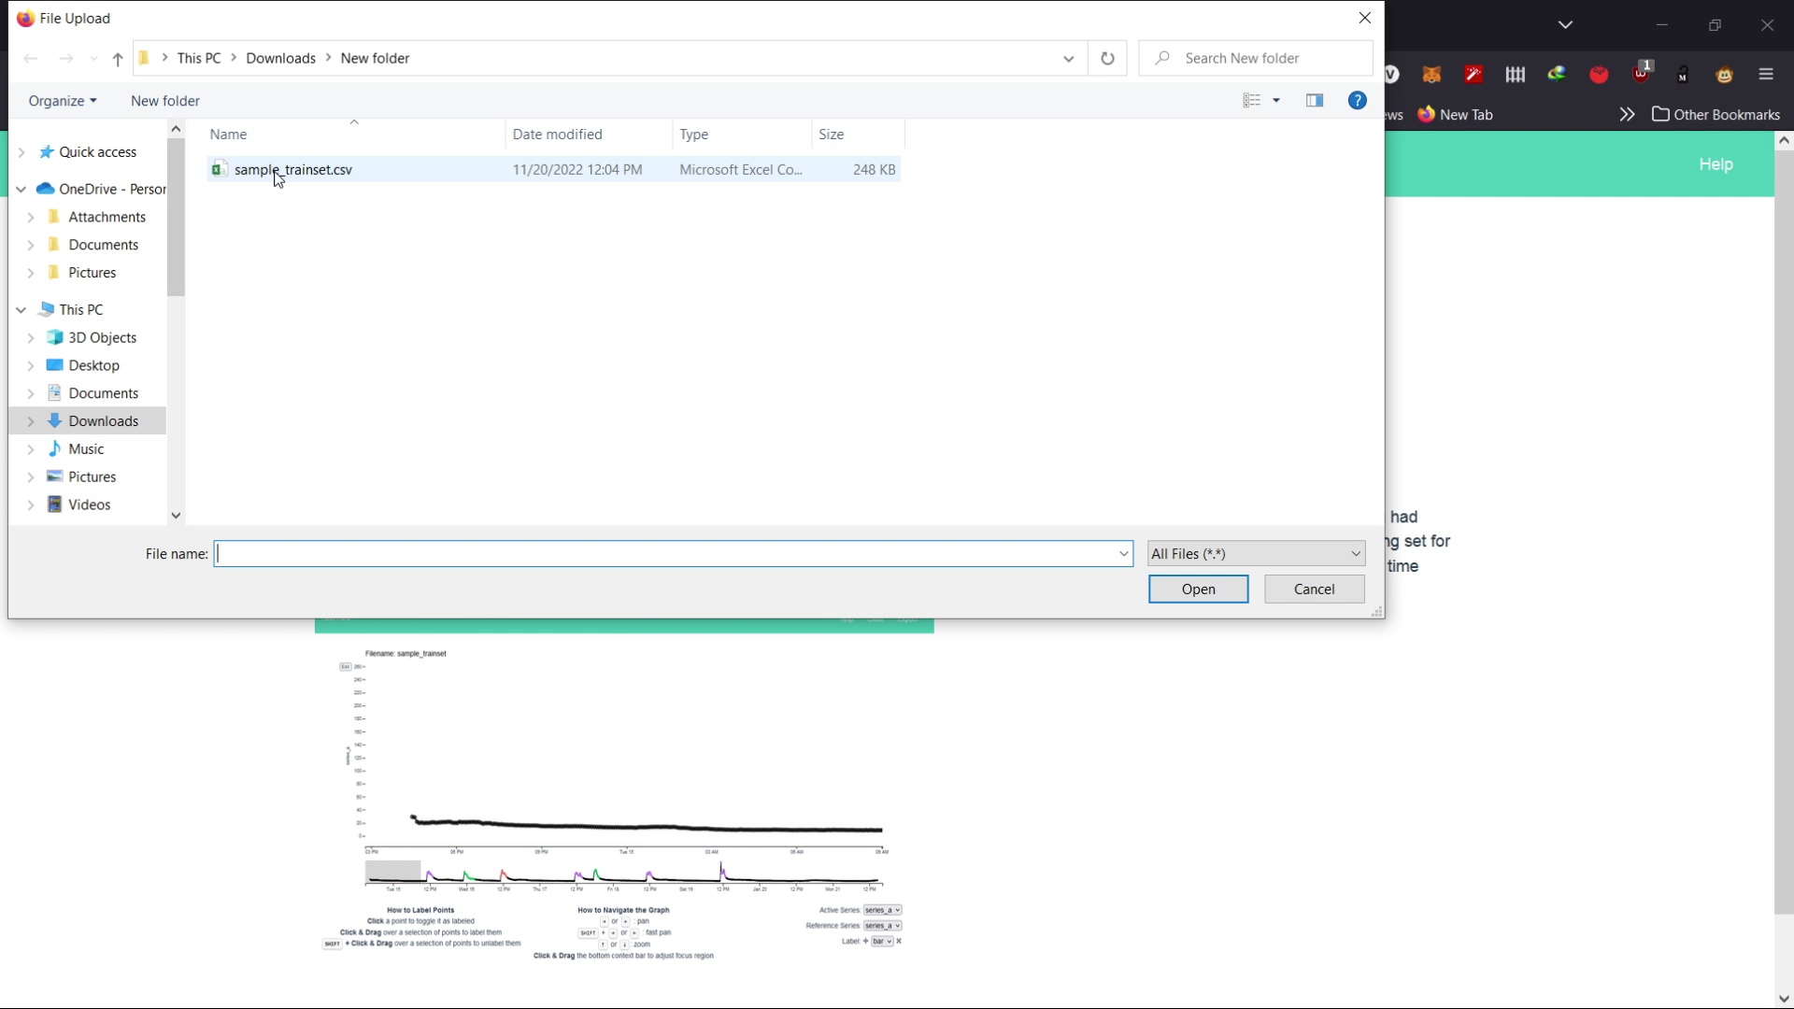Select the sample_trainset.csv file
This screenshot has height=1009, width=1794.
pos(293,169)
